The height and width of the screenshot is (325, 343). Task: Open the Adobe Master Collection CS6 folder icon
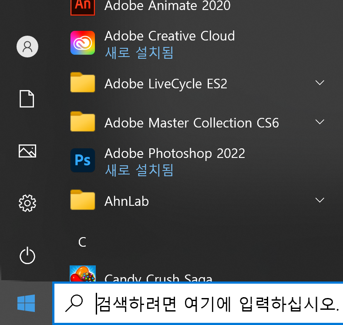pyautogui.click(x=83, y=121)
